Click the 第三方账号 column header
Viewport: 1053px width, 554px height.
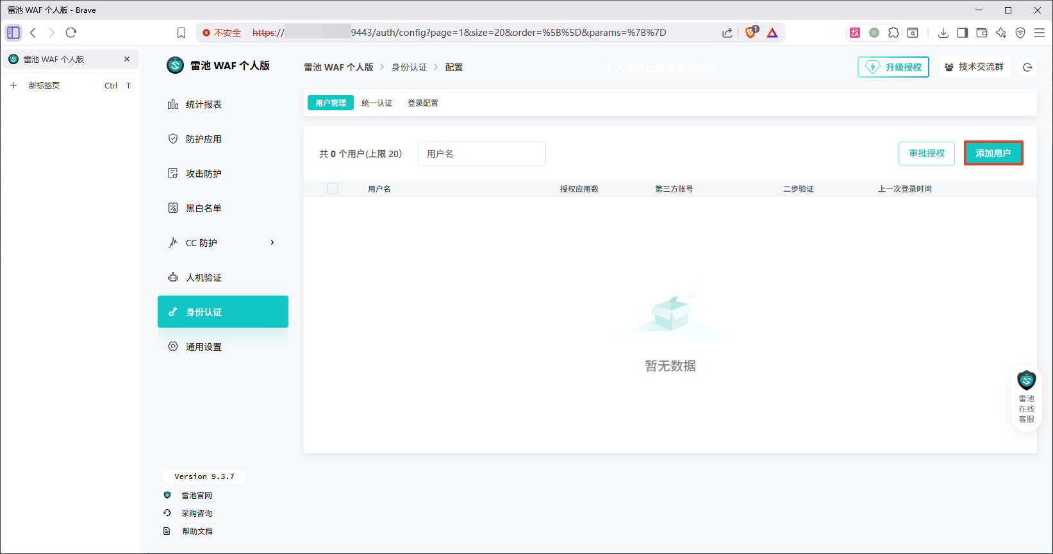point(674,189)
